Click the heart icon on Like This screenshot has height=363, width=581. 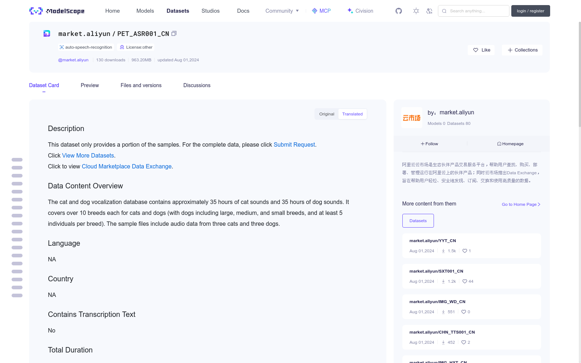(476, 50)
